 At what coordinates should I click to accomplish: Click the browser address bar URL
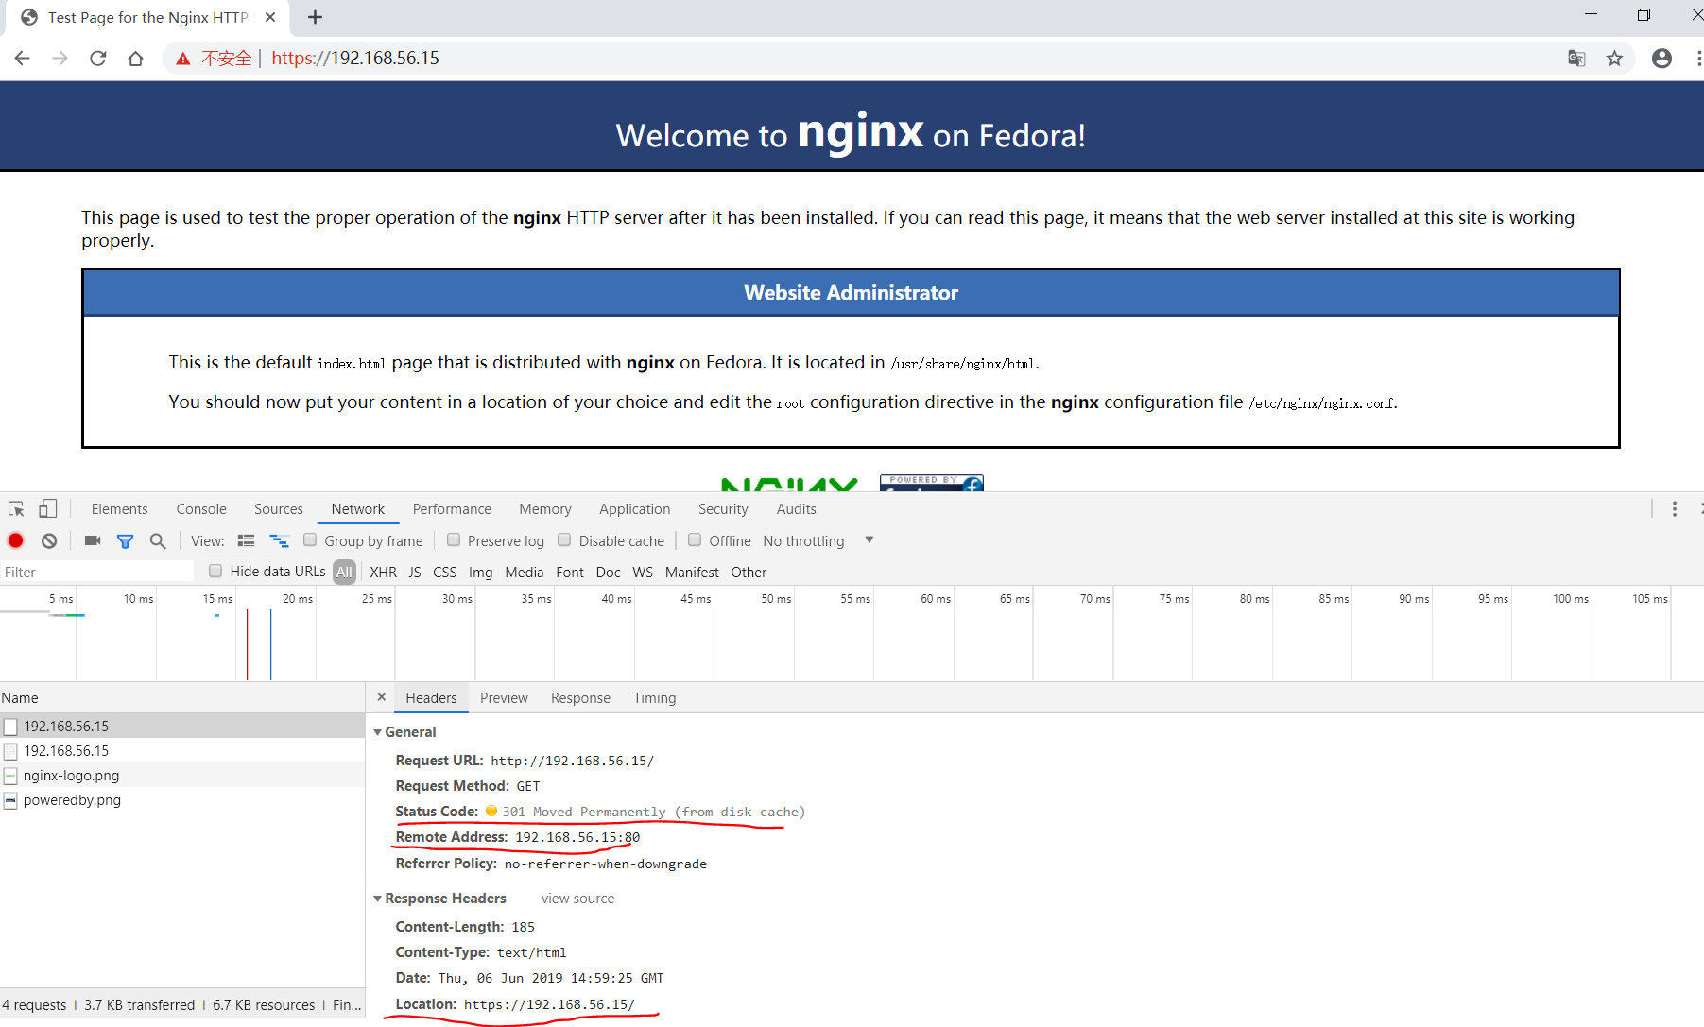[355, 59]
